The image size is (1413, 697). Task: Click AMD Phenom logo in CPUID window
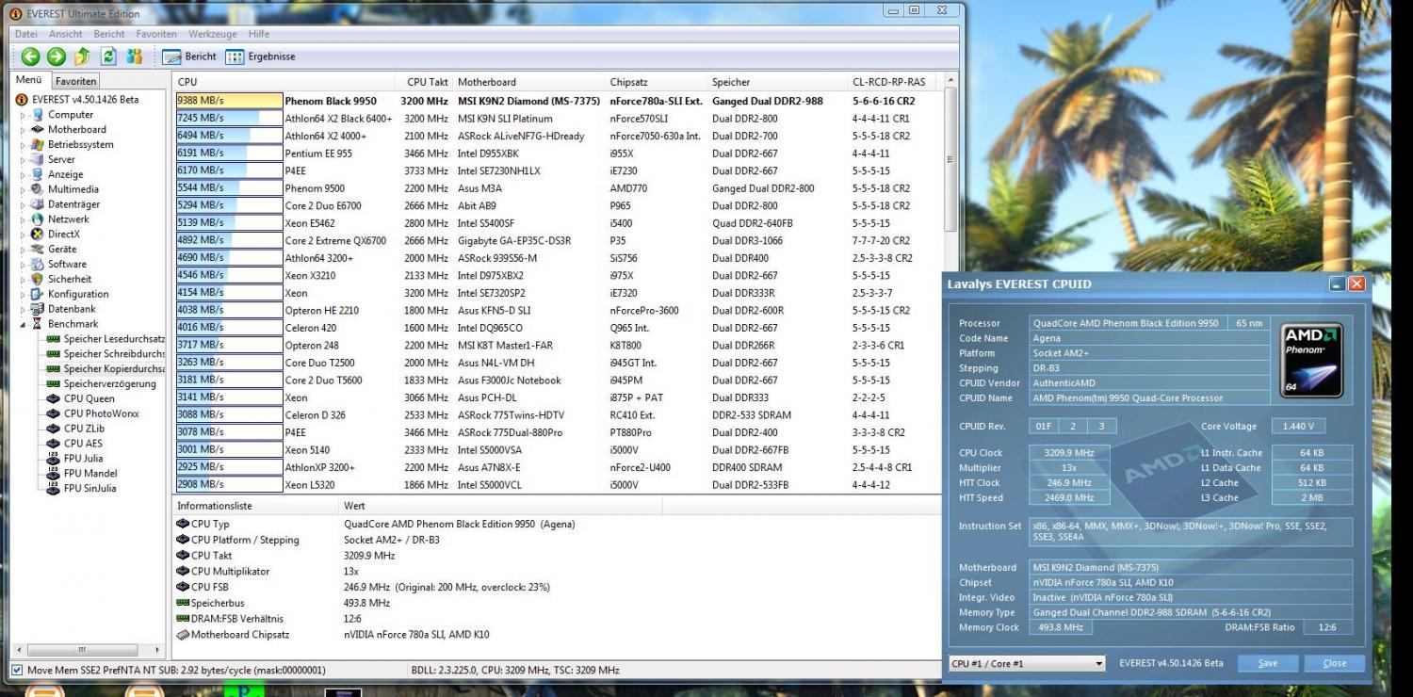point(1312,361)
